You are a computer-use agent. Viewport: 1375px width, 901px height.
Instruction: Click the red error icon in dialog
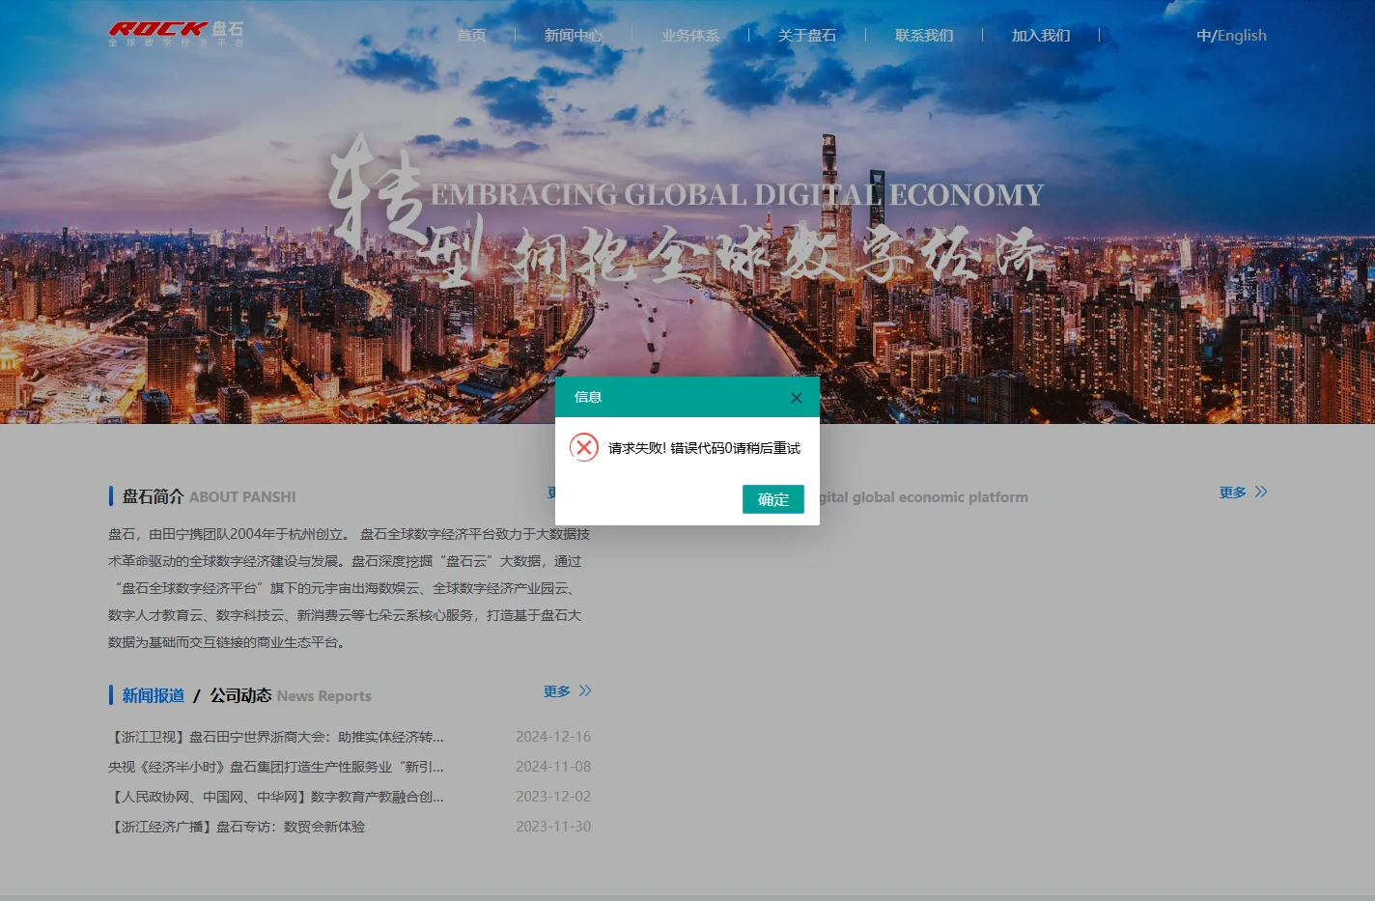point(584,447)
